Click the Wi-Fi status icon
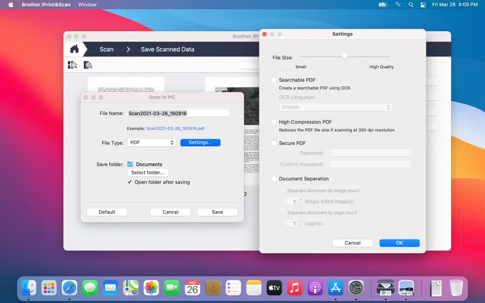Screen dimensions: 485x303 click(398, 5)
